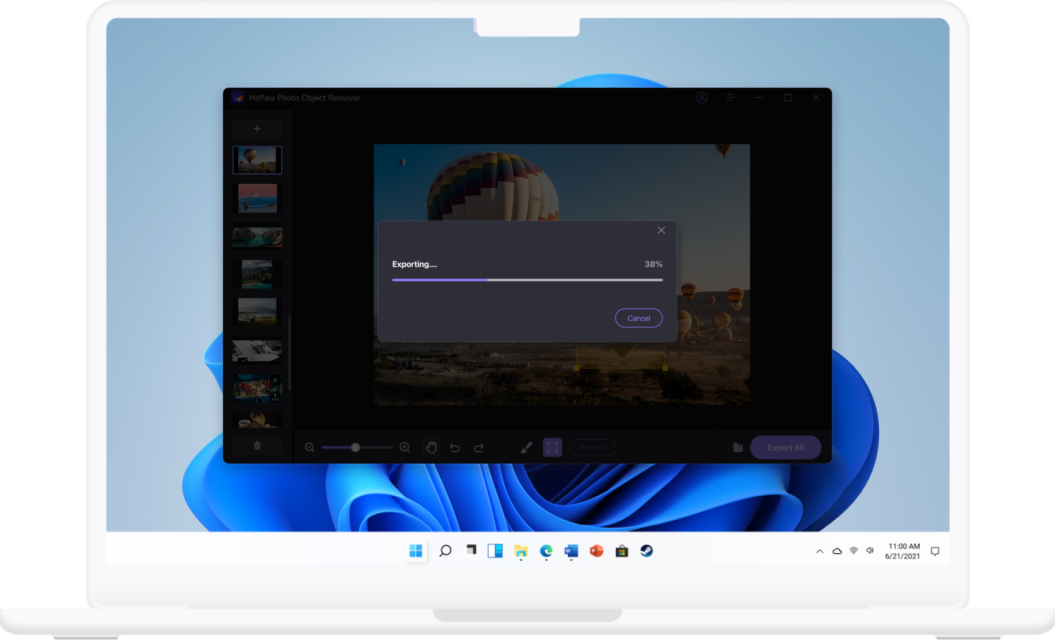Click the OneDrive cloud tray icon
The width and height of the screenshot is (1055, 640).
pos(837,551)
